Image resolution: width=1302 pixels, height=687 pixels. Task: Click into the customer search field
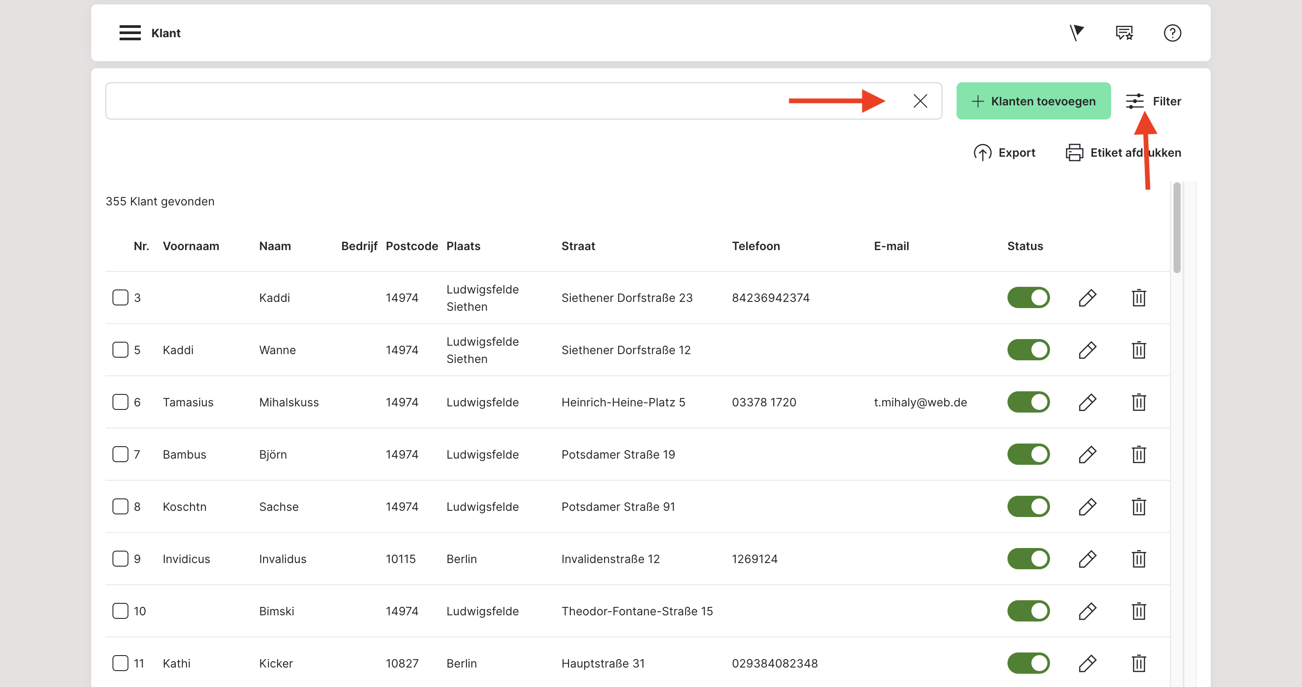click(445, 101)
